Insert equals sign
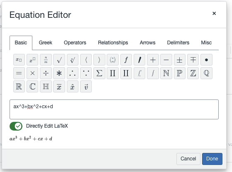232x172 pixels. coord(19,73)
